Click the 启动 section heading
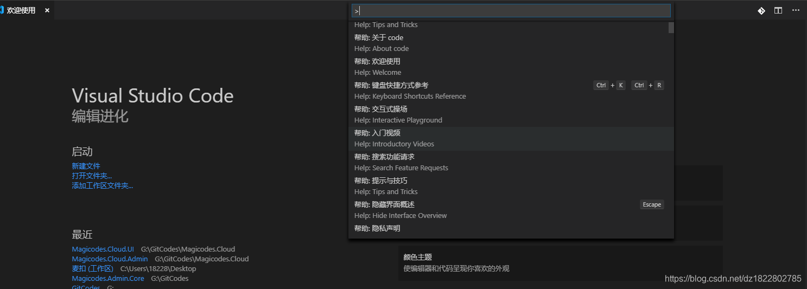The width and height of the screenshot is (807, 289). pyautogui.click(x=82, y=152)
